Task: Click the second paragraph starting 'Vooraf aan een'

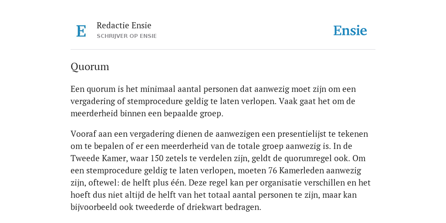Action: [x=221, y=170]
